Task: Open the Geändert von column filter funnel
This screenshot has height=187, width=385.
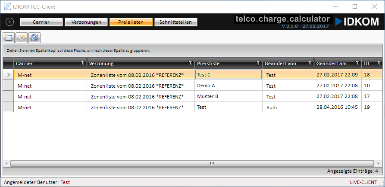Action: (x=310, y=63)
